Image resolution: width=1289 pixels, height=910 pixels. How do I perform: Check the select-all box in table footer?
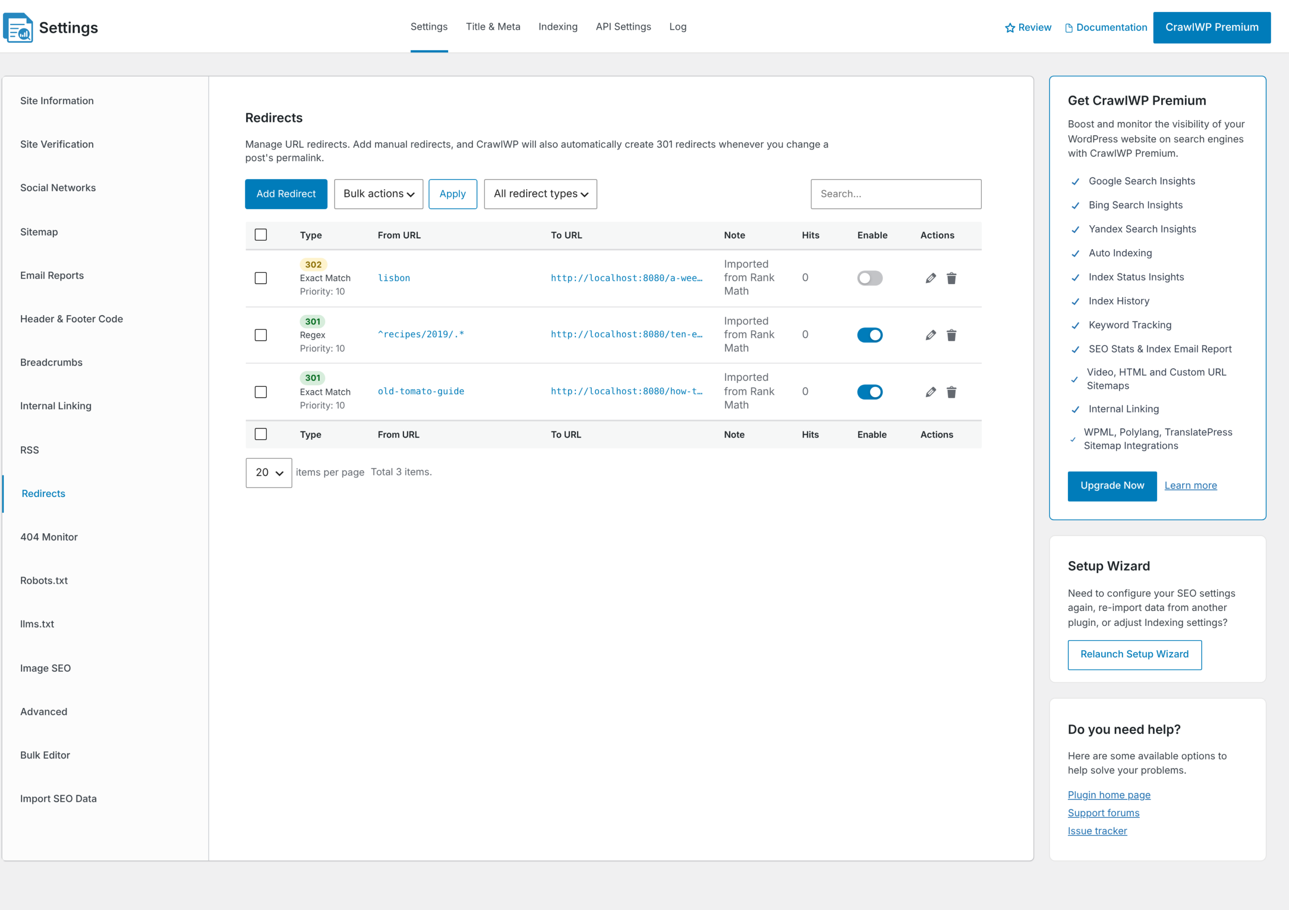click(x=260, y=434)
